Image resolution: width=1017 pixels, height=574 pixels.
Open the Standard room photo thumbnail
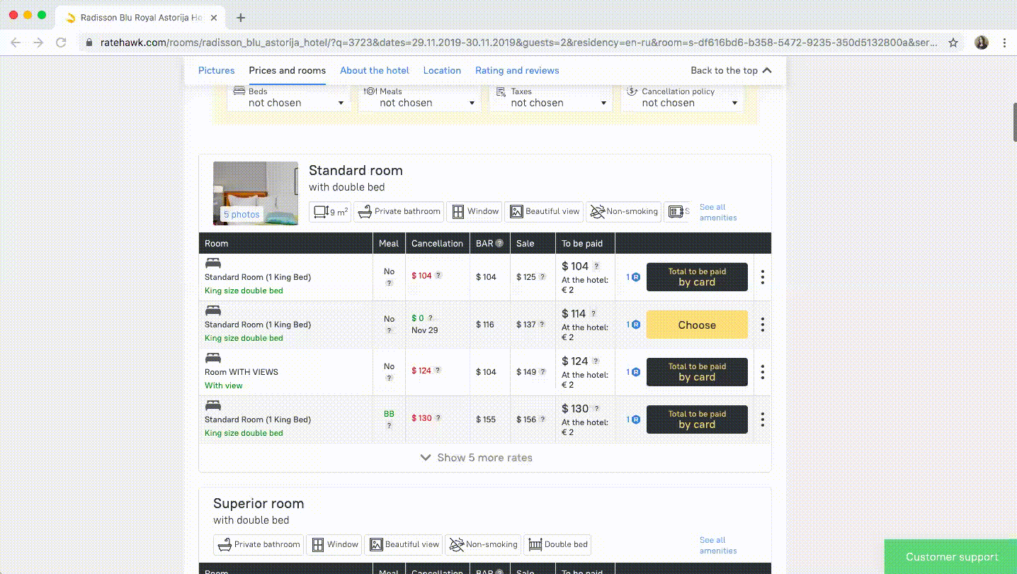[x=256, y=193]
